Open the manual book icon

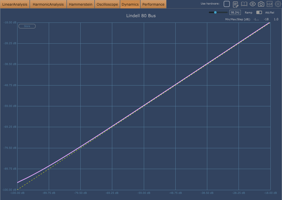(x=244, y=4)
